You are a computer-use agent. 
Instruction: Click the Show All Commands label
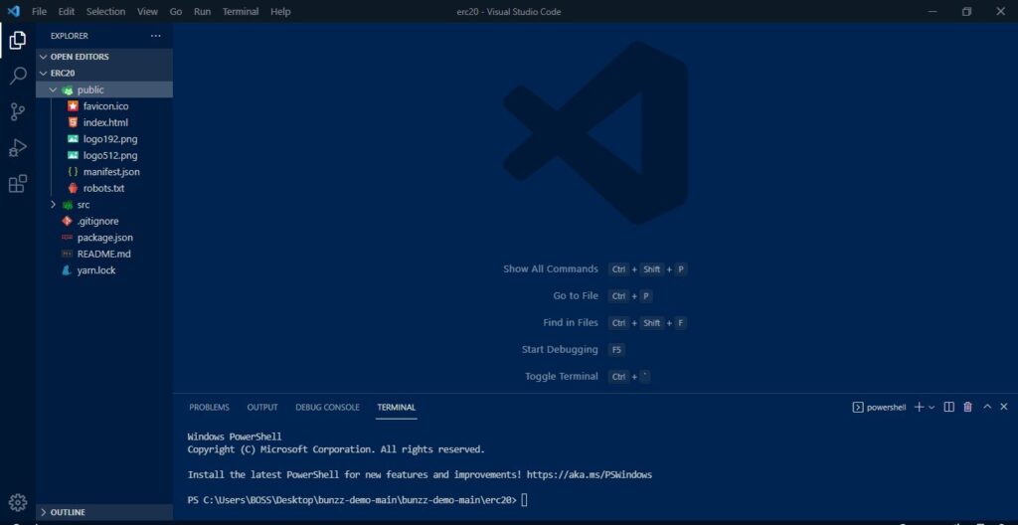[x=551, y=269]
